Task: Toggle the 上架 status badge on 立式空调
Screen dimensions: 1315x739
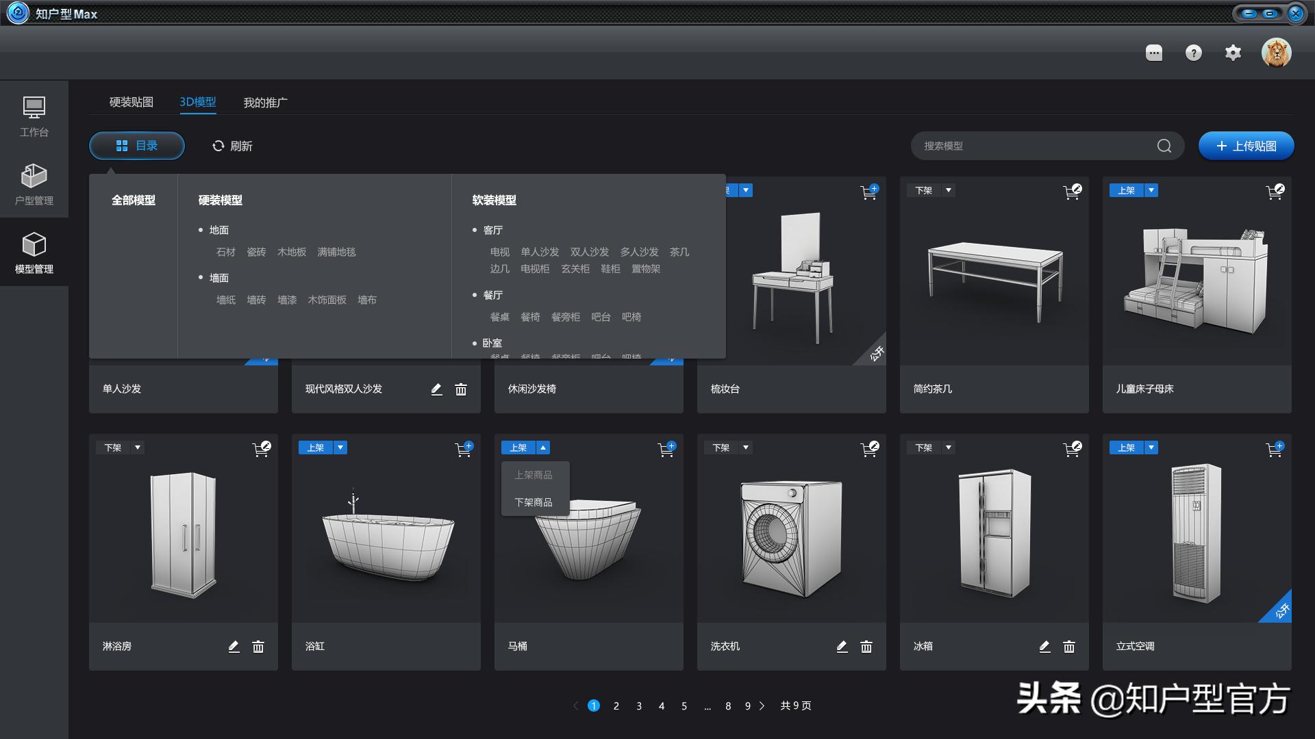Action: 1127,448
